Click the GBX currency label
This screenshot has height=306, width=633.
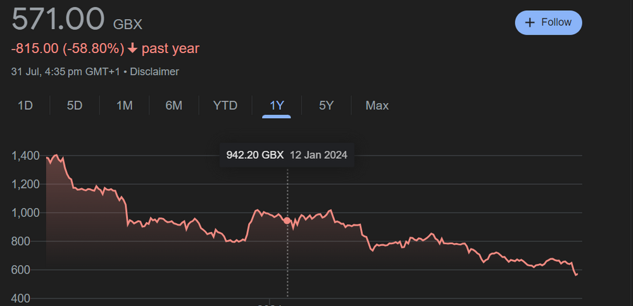click(127, 25)
